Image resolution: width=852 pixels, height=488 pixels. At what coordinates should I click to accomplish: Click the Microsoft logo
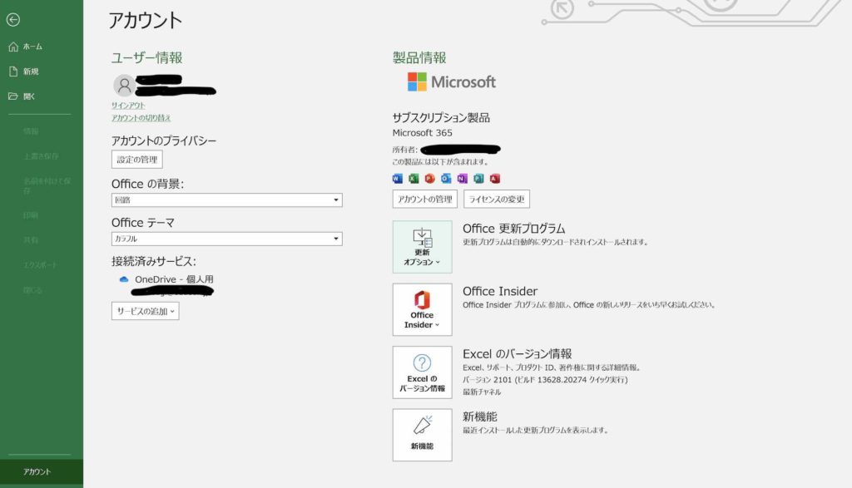click(x=452, y=82)
